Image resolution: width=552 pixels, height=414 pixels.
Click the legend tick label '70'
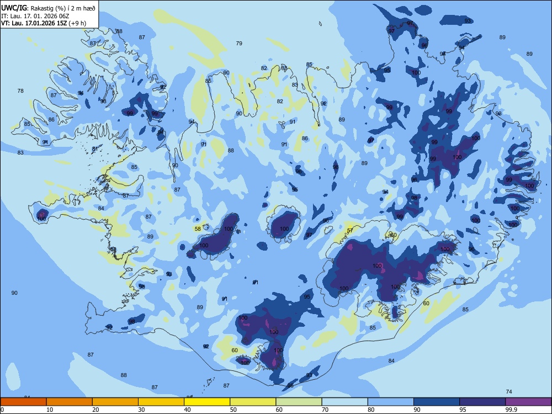click(325, 410)
